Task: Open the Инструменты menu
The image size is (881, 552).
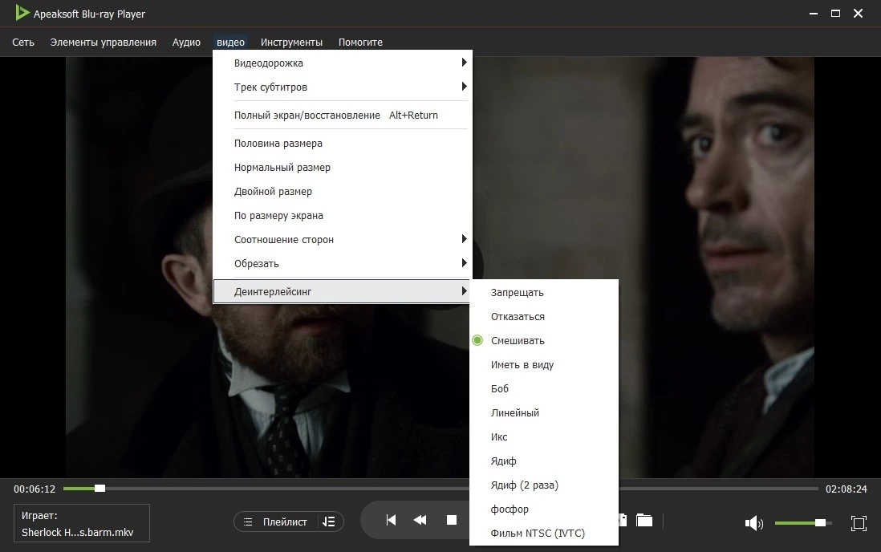Action: [x=291, y=43]
